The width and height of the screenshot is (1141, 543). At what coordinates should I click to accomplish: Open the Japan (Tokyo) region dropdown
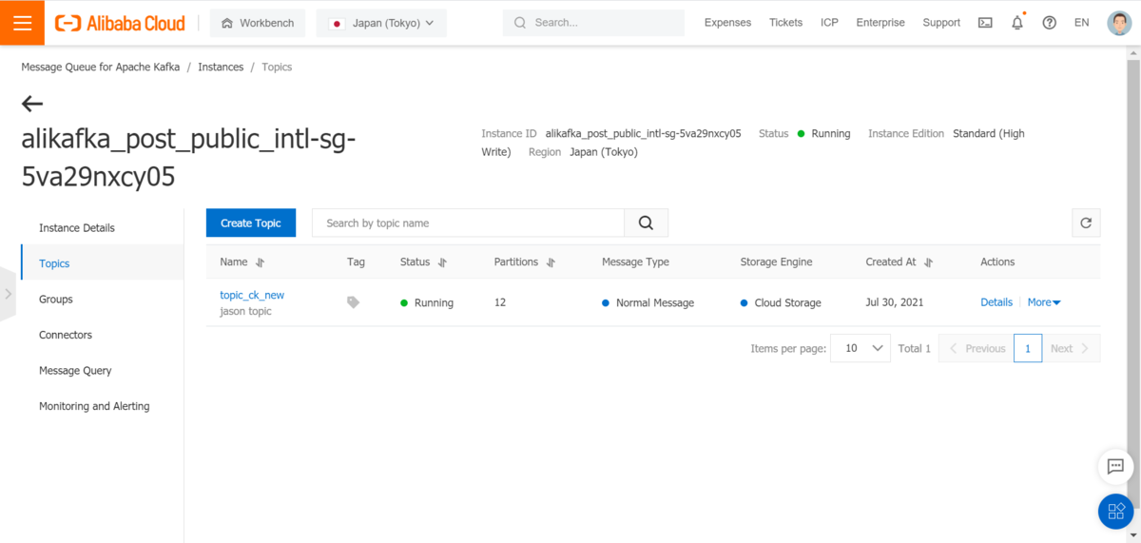click(x=381, y=23)
